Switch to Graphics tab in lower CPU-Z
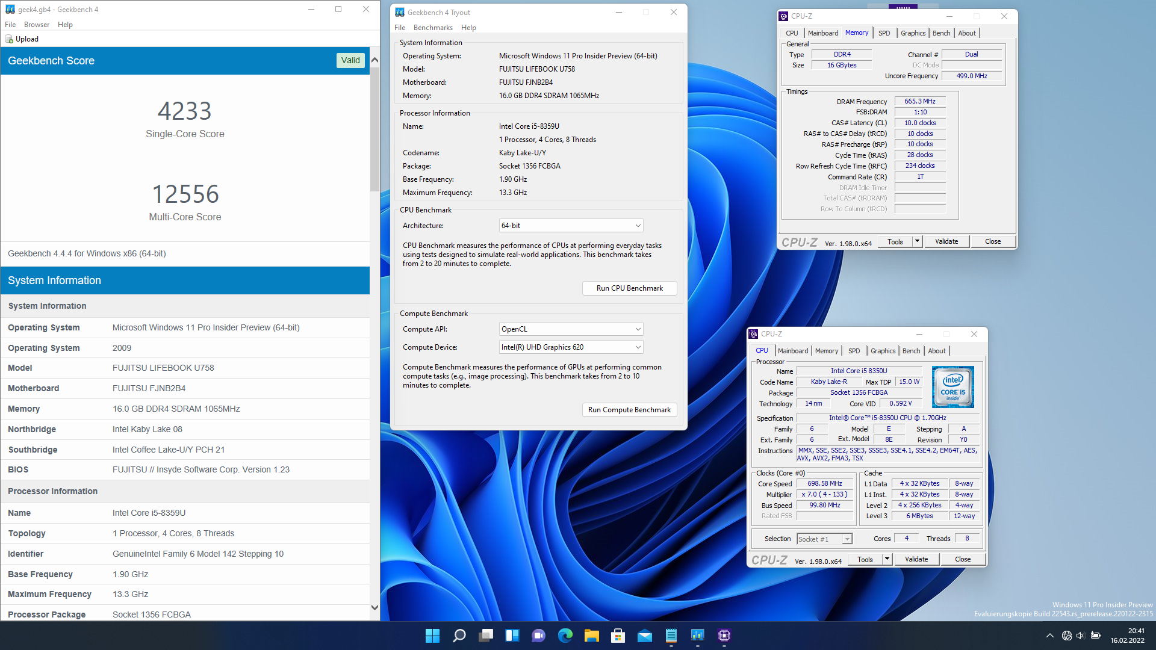The height and width of the screenshot is (650, 1156). 883,351
